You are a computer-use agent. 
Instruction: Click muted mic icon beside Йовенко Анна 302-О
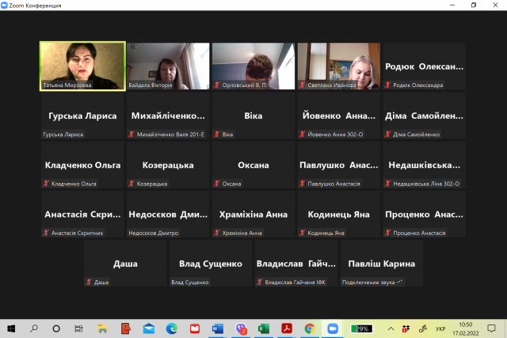[303, 134]
